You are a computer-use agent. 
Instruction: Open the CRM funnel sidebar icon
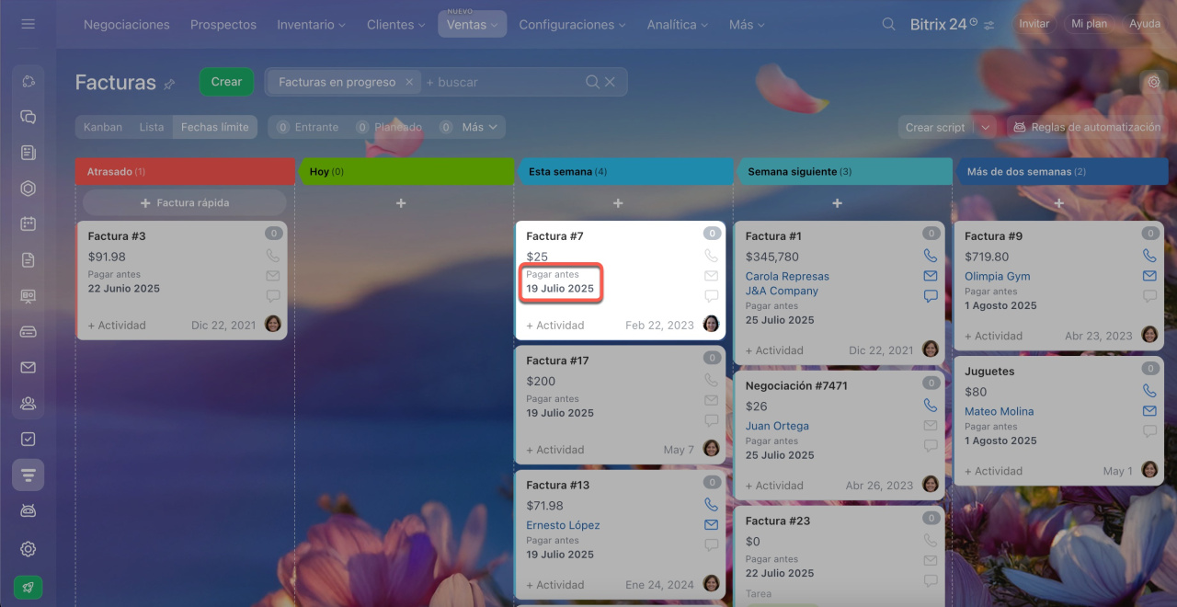coord(28,475)
